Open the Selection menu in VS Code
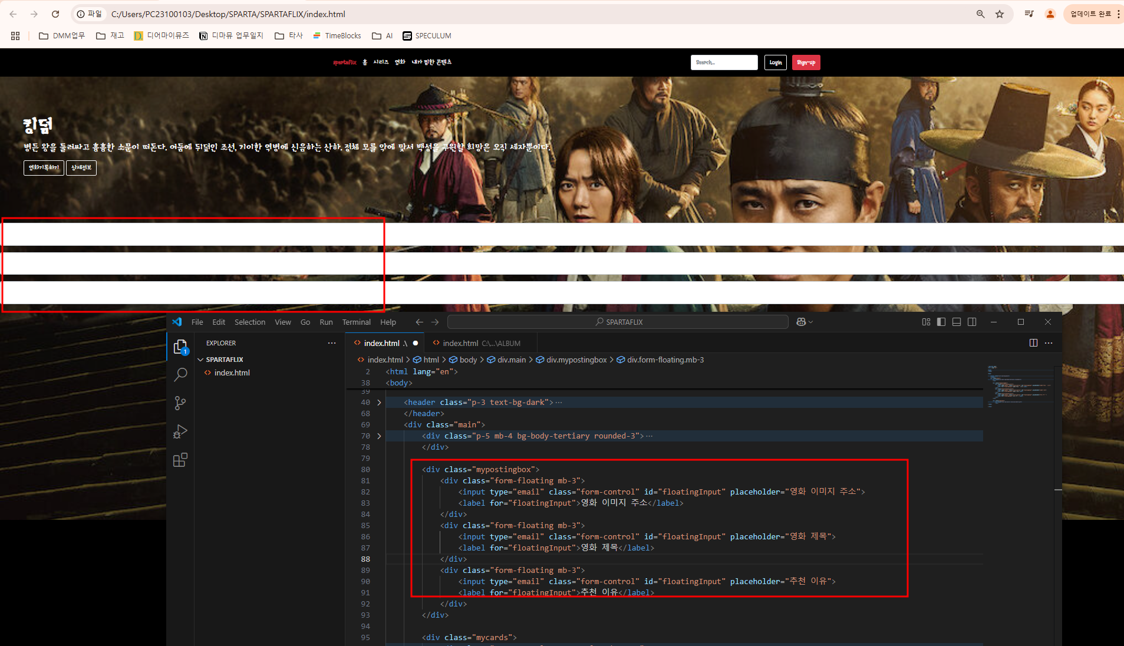 [x=250, y=322]
